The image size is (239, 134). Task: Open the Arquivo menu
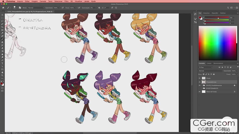click(x=20, y=1)
